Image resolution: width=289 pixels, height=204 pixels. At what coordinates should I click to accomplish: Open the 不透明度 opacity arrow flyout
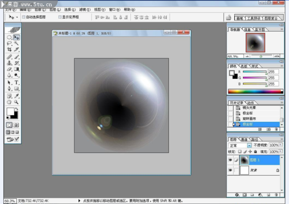click(x=281, y=145)
